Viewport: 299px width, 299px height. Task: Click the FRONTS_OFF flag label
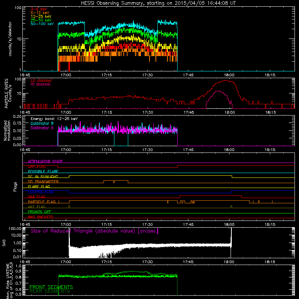[x=40, y=212]
